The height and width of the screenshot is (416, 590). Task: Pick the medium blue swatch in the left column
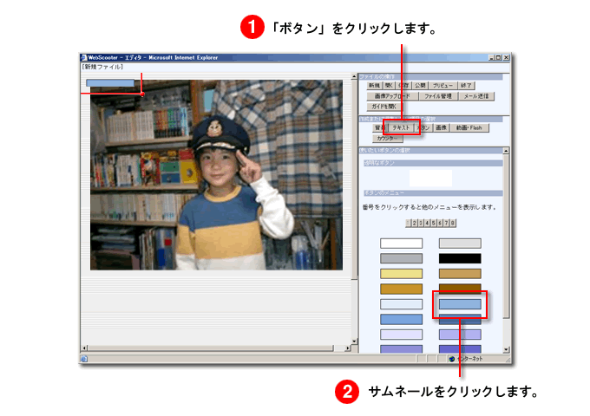coord(401,320)
